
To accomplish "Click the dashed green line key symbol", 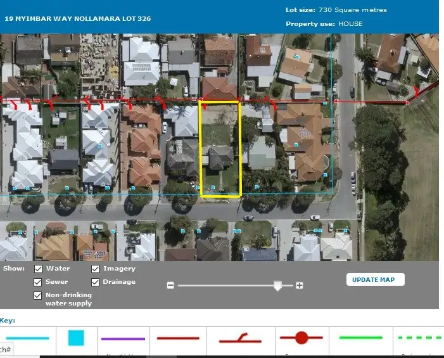I will (421, 338).
